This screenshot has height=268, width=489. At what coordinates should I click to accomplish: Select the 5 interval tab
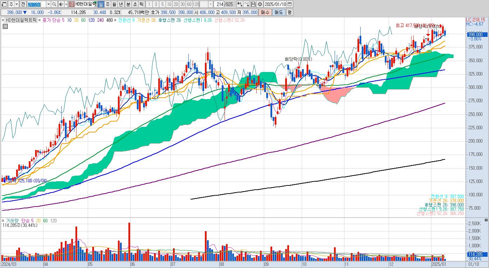click(162, 4)
